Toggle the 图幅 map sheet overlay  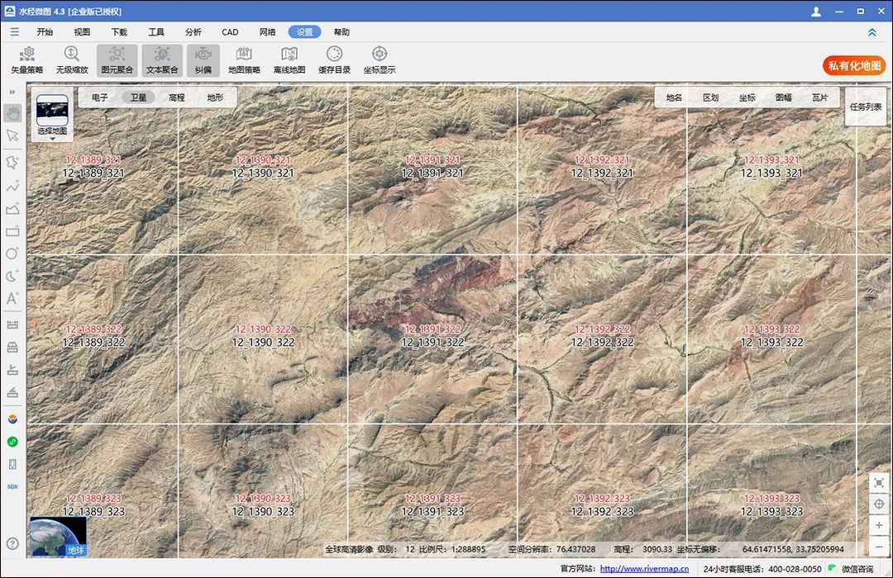(784, 97)
